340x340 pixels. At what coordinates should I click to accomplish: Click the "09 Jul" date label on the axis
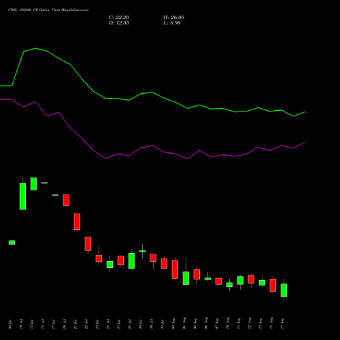click(x=10, y=324)
